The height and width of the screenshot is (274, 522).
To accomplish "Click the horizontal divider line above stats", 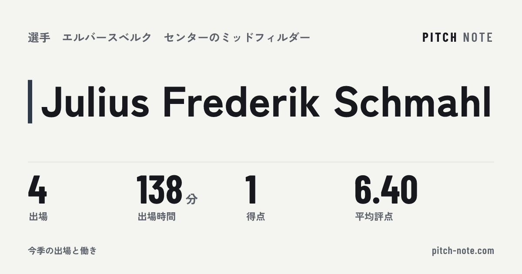I will (261, 162).
